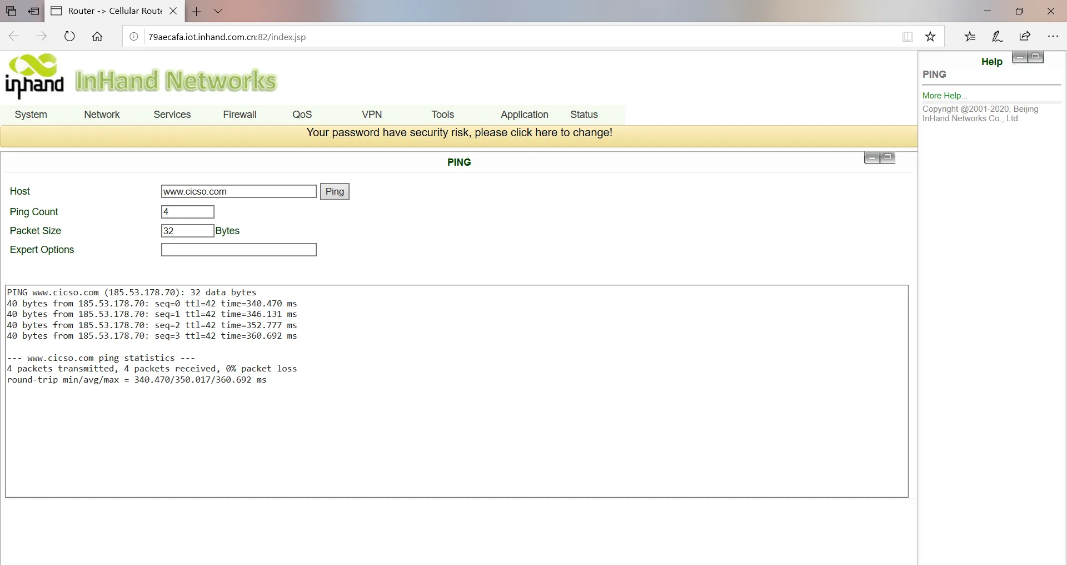Refresh the router page

[x=69, y=37]
